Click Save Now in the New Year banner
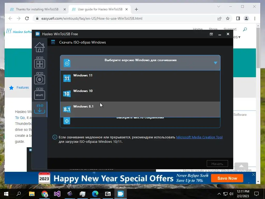Viewport: 265px width, 199px height. pos(227,178)
